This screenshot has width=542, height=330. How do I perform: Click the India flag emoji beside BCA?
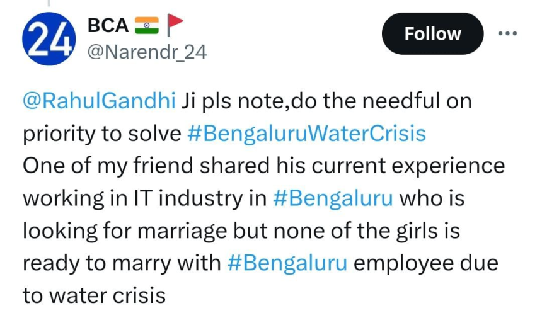[x=147, y=25]
